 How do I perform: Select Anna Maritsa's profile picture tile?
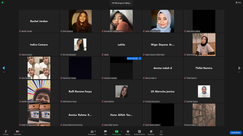click(x=121, y=91)
